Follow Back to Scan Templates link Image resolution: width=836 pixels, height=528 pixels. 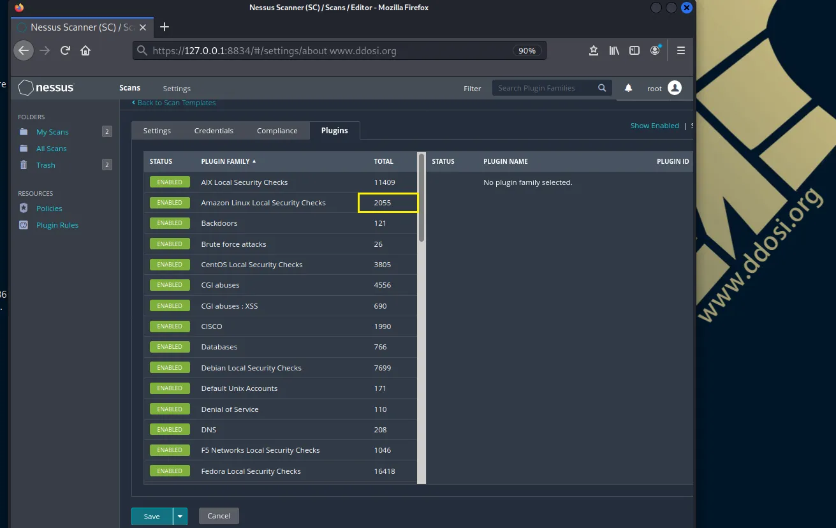coord(174,103)
